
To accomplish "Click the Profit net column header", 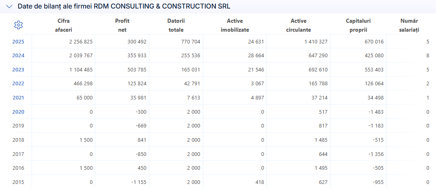I will [122, 25].
